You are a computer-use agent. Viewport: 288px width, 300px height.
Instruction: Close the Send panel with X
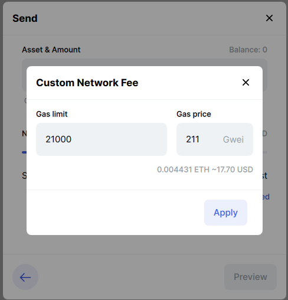tap(269, 18)
